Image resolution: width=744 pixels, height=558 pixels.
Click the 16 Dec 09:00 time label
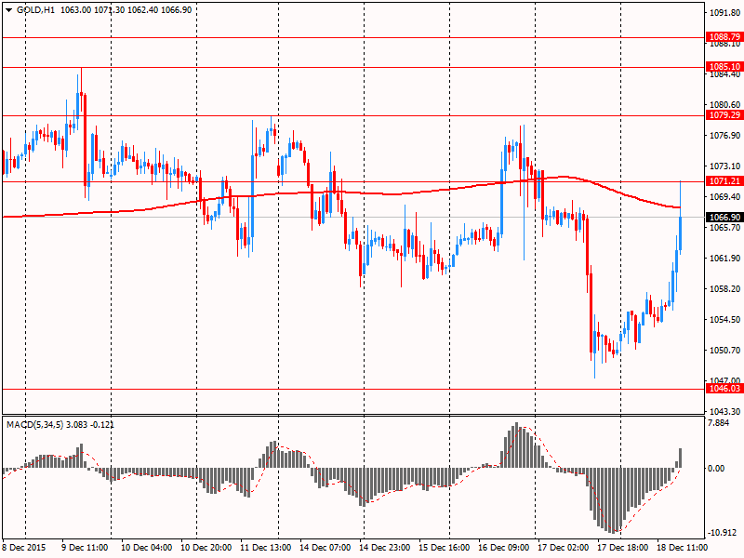506,549
